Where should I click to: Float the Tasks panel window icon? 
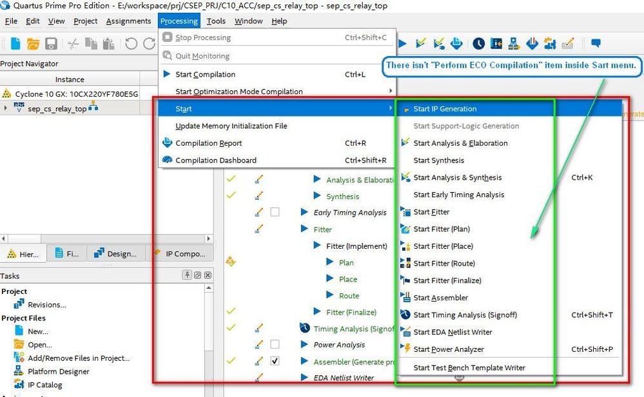point(197,275)
